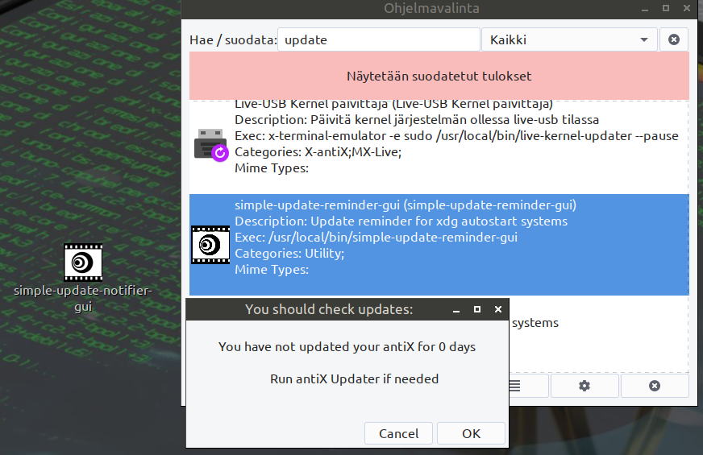This screenshot has width=703, height=455.
Task: Click the gear settings button at bottom
Action: pyautogui.click(x=584, y=386)
